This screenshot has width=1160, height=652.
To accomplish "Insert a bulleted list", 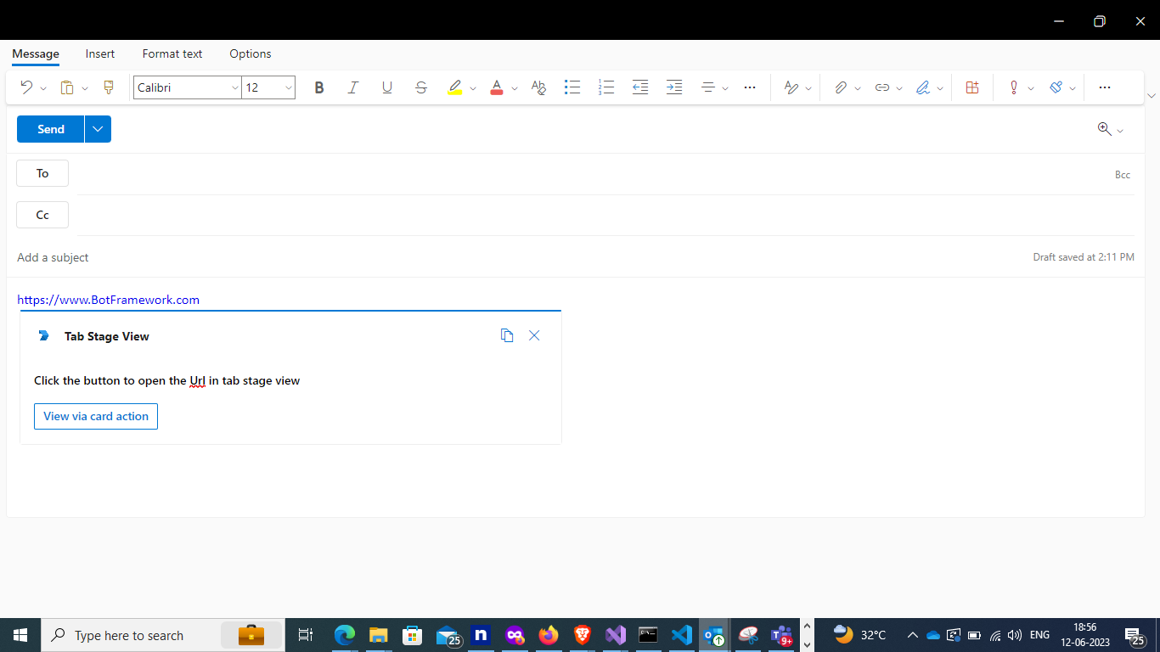I will [572, 87].
